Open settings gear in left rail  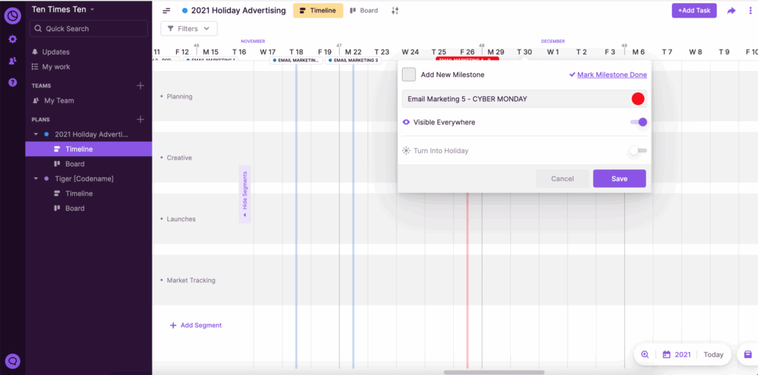(x=13, y=39)
